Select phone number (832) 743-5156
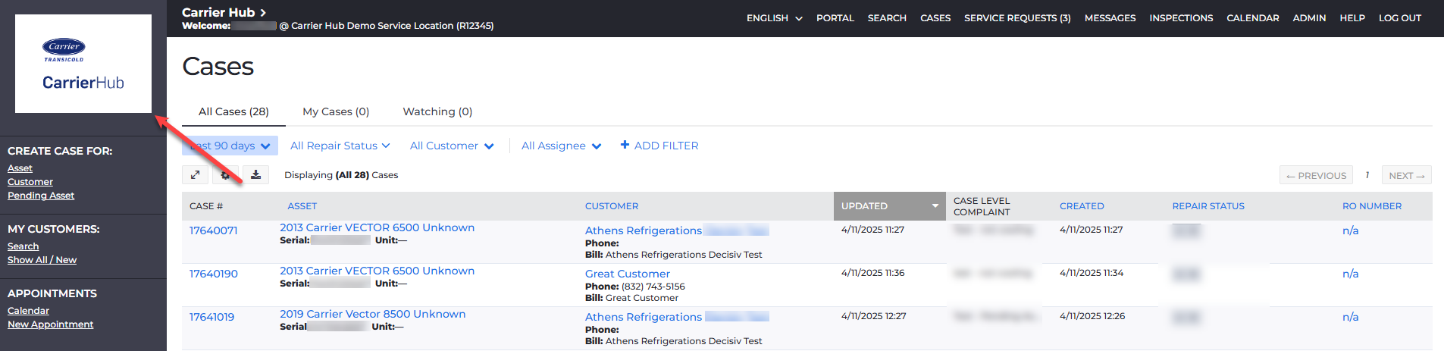This screenshot has height=351, width=1444. tap(653, 287)
